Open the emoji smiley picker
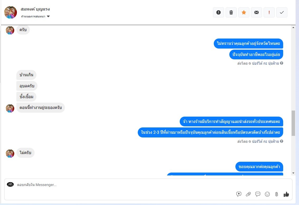The height and width of the screenshot is (205, 299). coord(267,194)
